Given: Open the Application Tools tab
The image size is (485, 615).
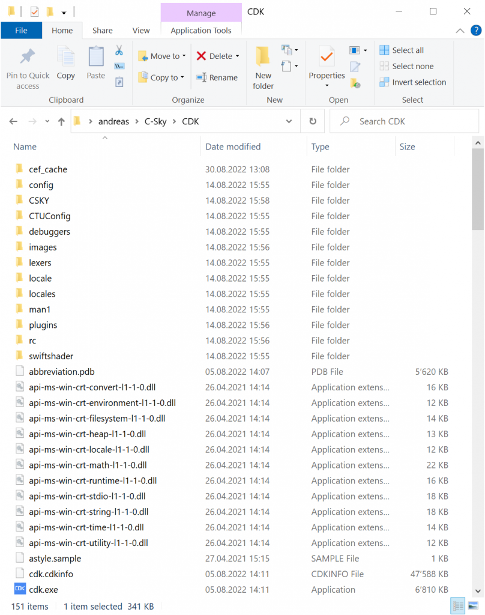Looking at the screenshot, I should click(x=200, y=30).
